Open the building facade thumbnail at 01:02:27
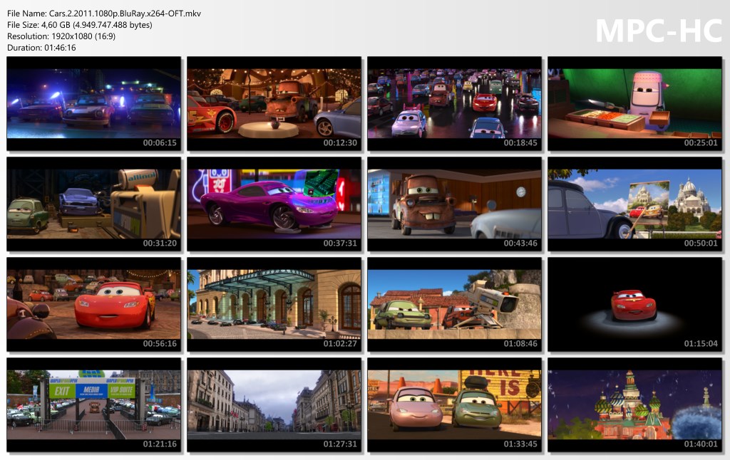Screen dimensions: 730x460 pyautogui.click(x=274, y=305)
